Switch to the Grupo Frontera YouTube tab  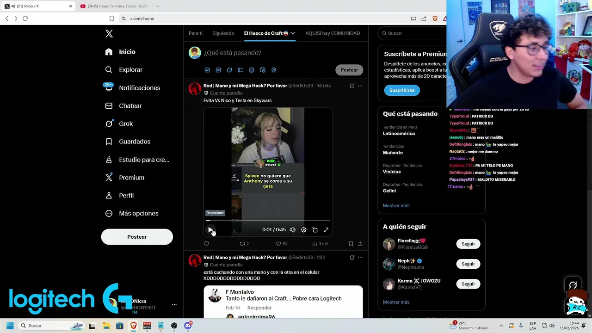pyautogui.click(x=114, y=6)
